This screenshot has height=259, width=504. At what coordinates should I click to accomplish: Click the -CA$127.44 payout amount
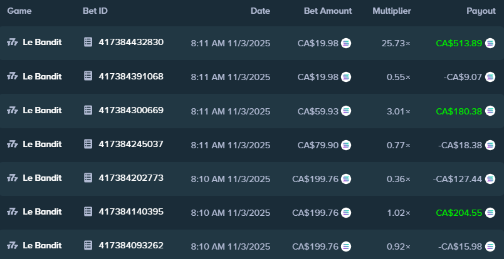click(458, 179)
